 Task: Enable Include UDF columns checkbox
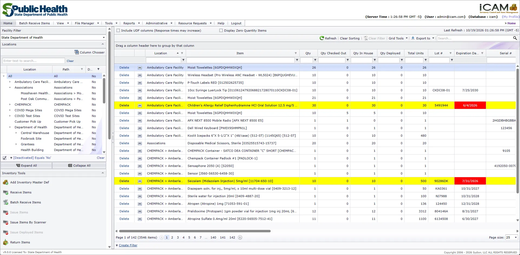pyautogui.click(x=118, y=31)
